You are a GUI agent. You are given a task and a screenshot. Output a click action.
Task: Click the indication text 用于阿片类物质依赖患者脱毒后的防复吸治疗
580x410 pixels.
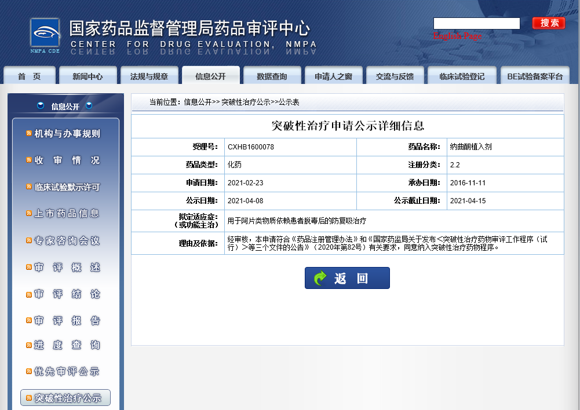pos(297,221)
